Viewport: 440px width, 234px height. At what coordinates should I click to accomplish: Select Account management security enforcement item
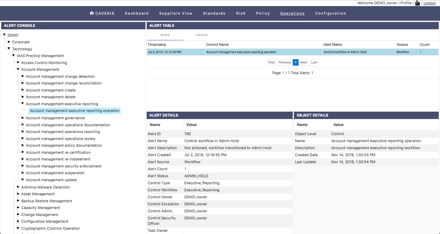(x=64, y=166)
